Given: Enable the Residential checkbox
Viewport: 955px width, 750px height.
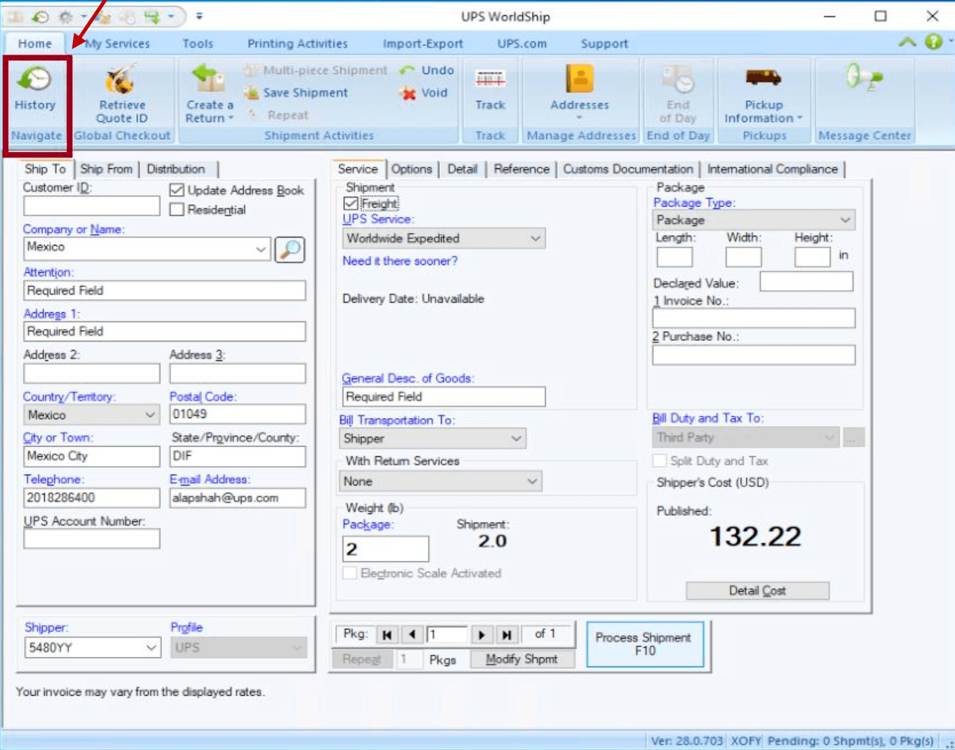Looking at the screenshot, I should [176, 210].
